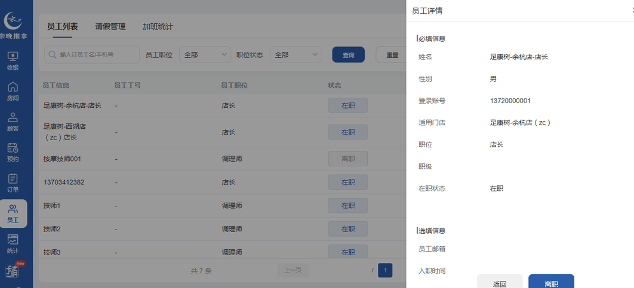Click the 员工详情 panel title
This screenshot has height=288, width=634.
point(427,11)
